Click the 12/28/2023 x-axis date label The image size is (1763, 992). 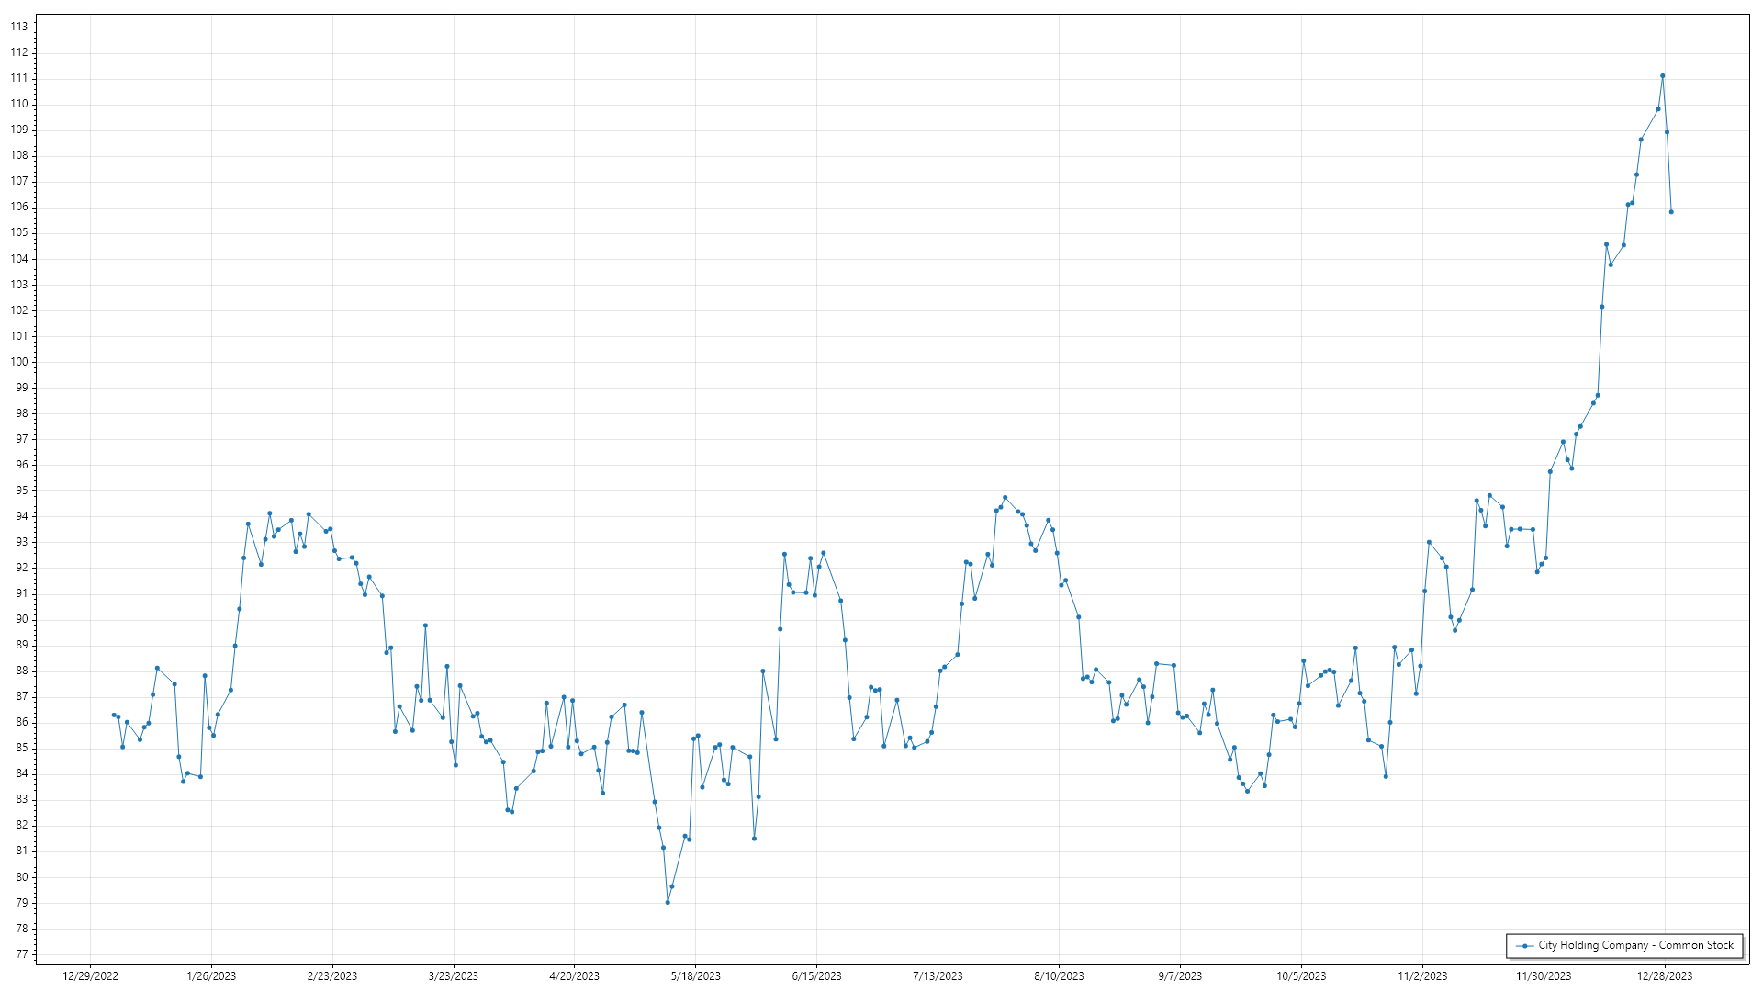1665,976
